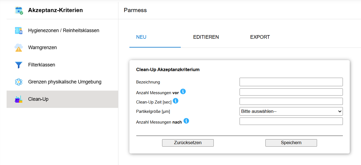Click the info icon beside Anzahl Messungen nach
The image size is (361, 165).
pos(186,121)
